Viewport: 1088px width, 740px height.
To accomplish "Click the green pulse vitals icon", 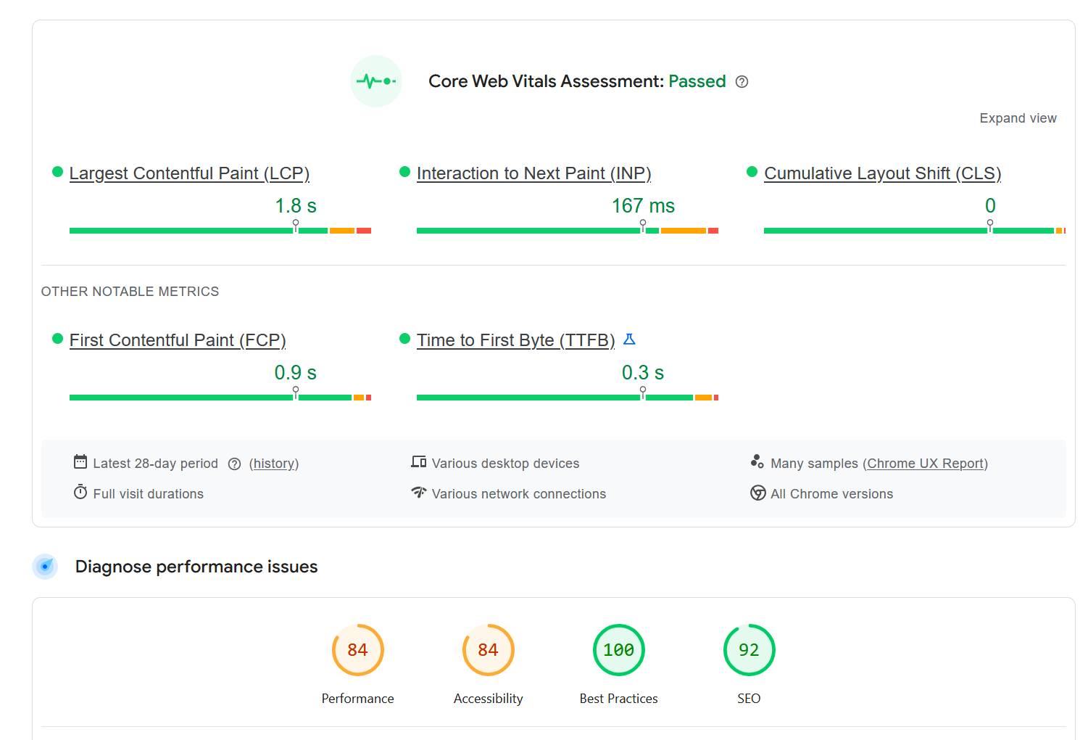I will 376,81.
